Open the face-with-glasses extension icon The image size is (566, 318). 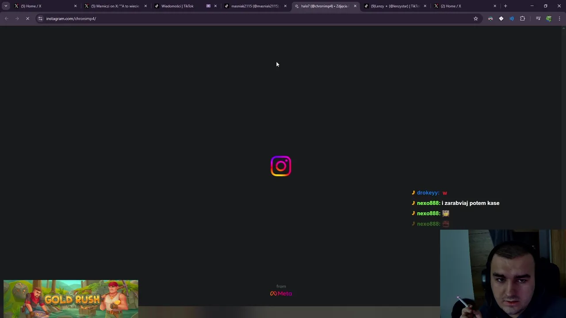click(490, 19)
